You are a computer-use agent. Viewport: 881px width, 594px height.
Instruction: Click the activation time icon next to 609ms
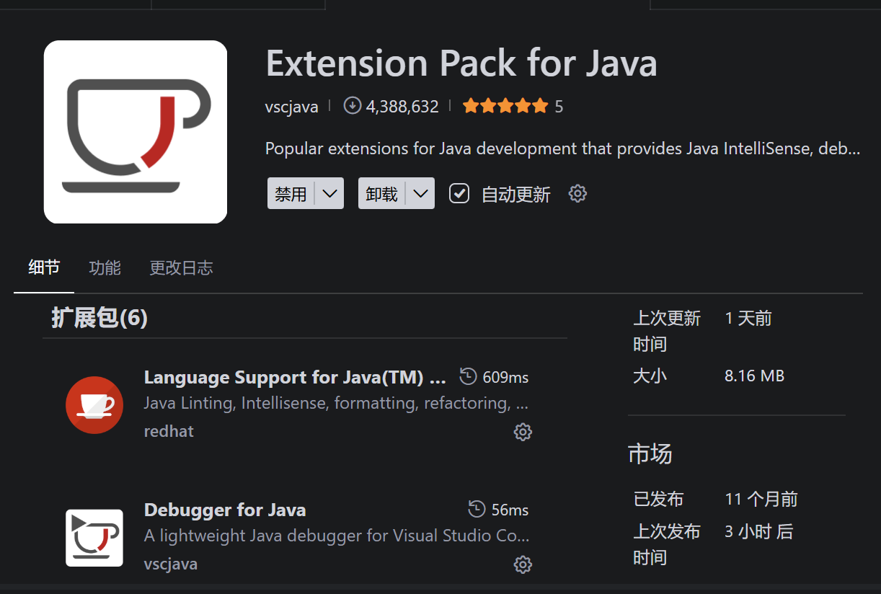coord(468,376)
